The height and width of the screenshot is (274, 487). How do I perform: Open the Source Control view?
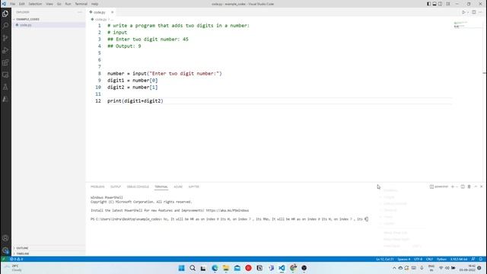[x=5, y=38]
